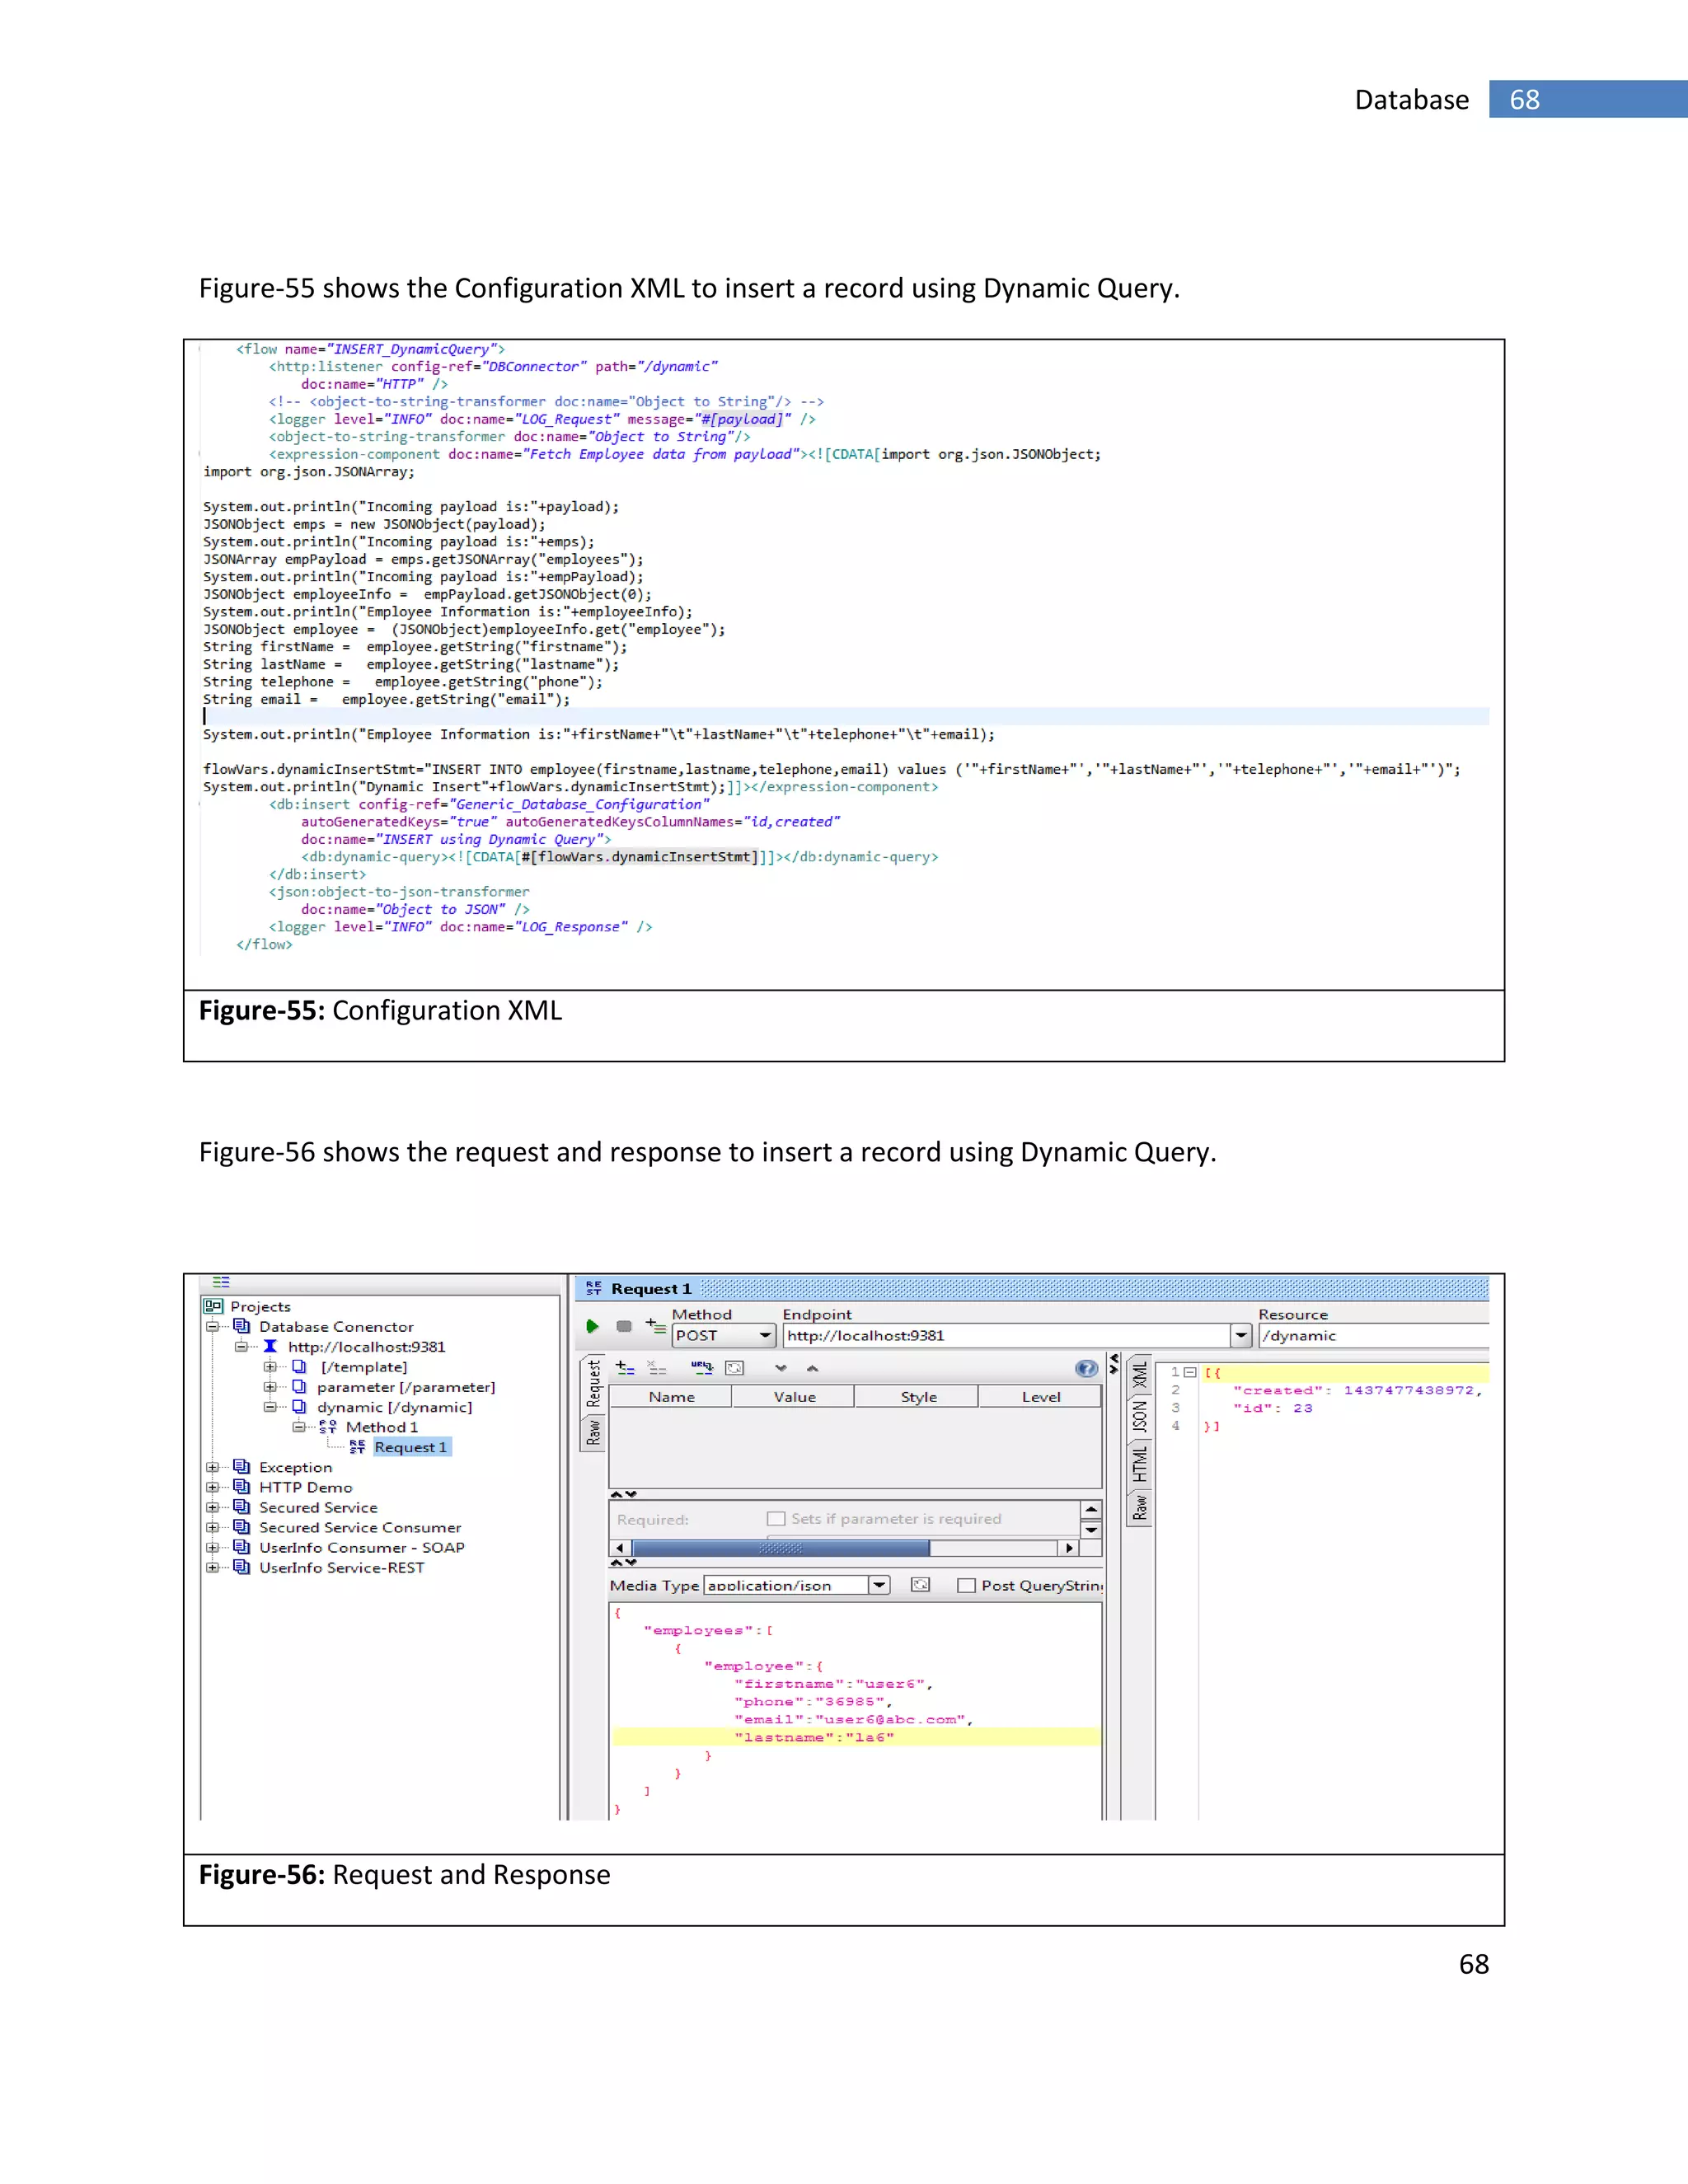Expand the [/template] resource node
Screen dimensions: 1688x2184
point(270,1367)
